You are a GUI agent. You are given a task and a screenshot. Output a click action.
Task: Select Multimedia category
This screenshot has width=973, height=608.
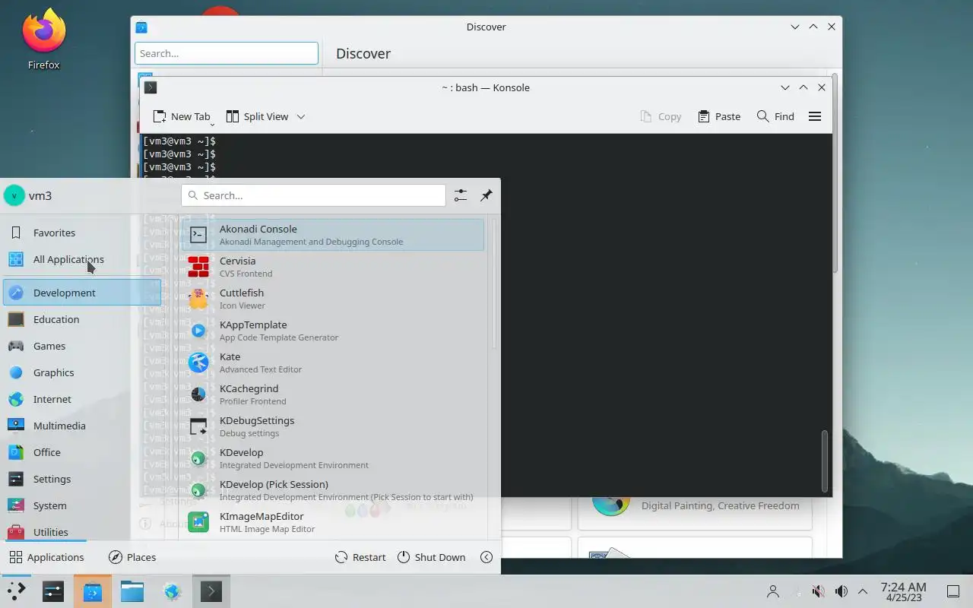pyautogui.click(x=81, y=426)
